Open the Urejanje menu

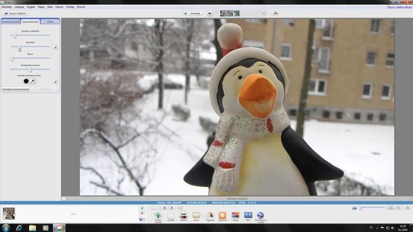pos(19,7)
